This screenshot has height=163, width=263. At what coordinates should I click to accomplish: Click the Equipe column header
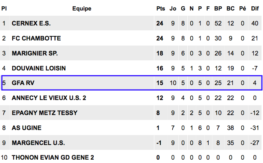[x=82, y=9]
